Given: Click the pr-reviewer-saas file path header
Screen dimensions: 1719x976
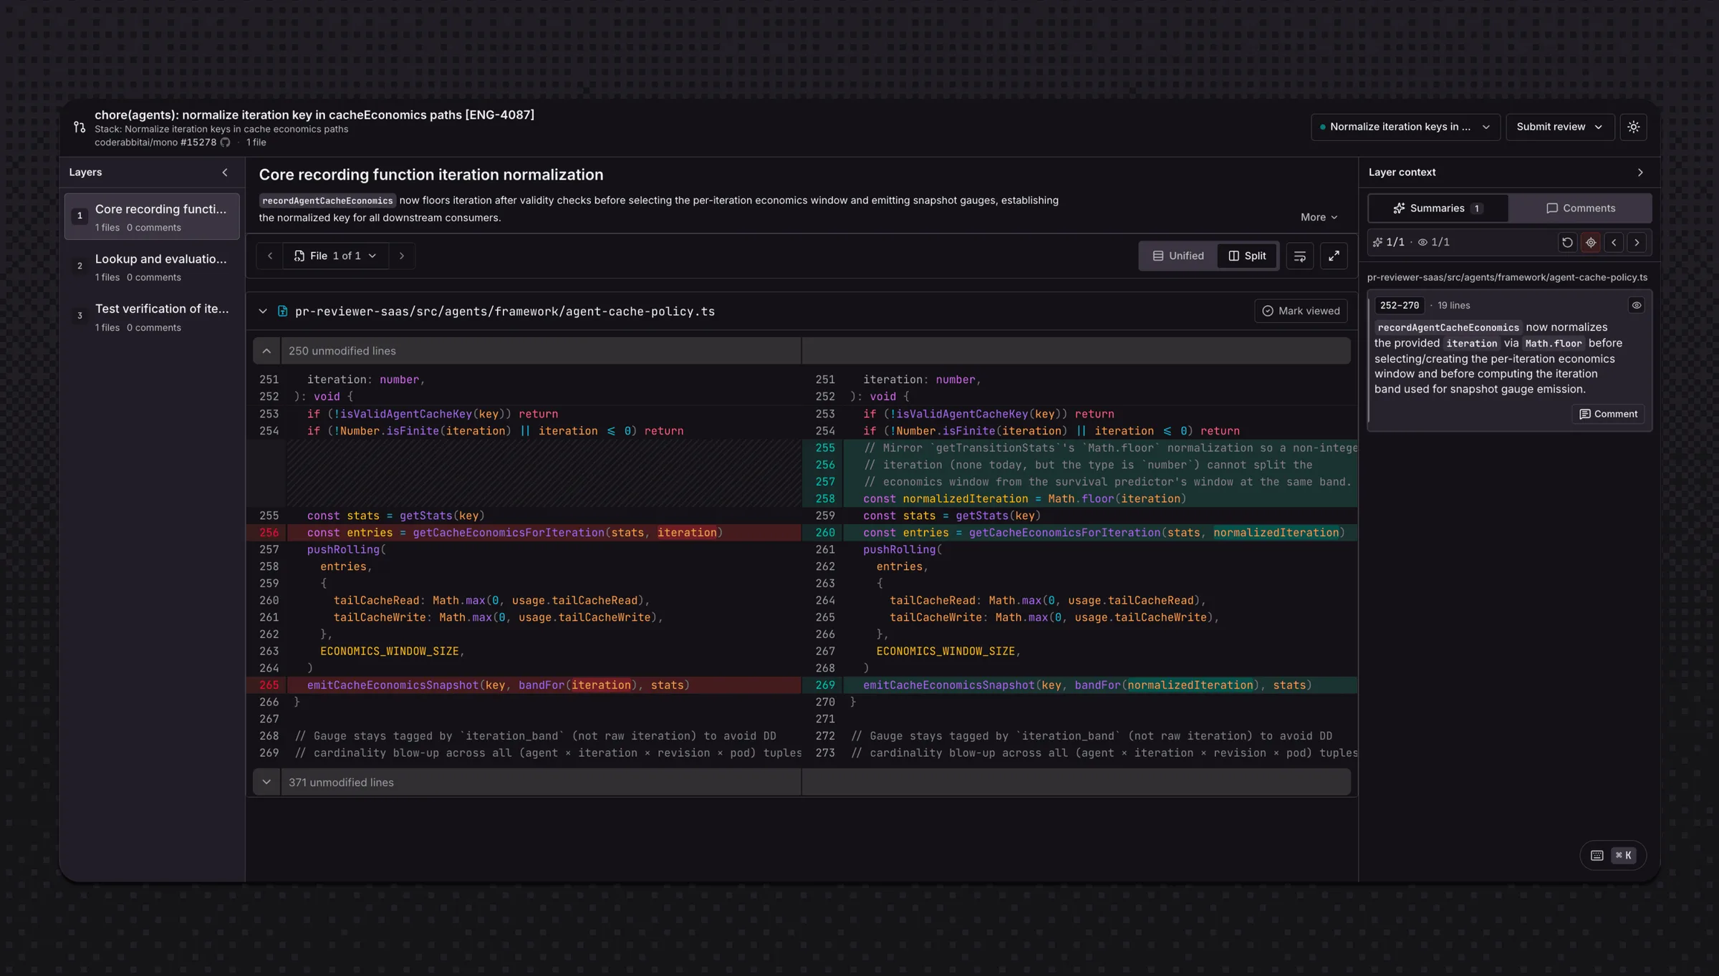Looking at the screenshot, I should 504,311.
